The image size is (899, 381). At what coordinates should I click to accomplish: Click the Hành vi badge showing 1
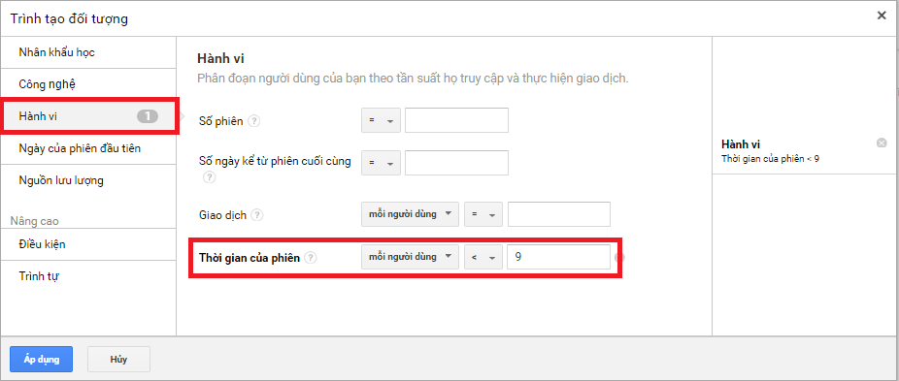point(148,117)
